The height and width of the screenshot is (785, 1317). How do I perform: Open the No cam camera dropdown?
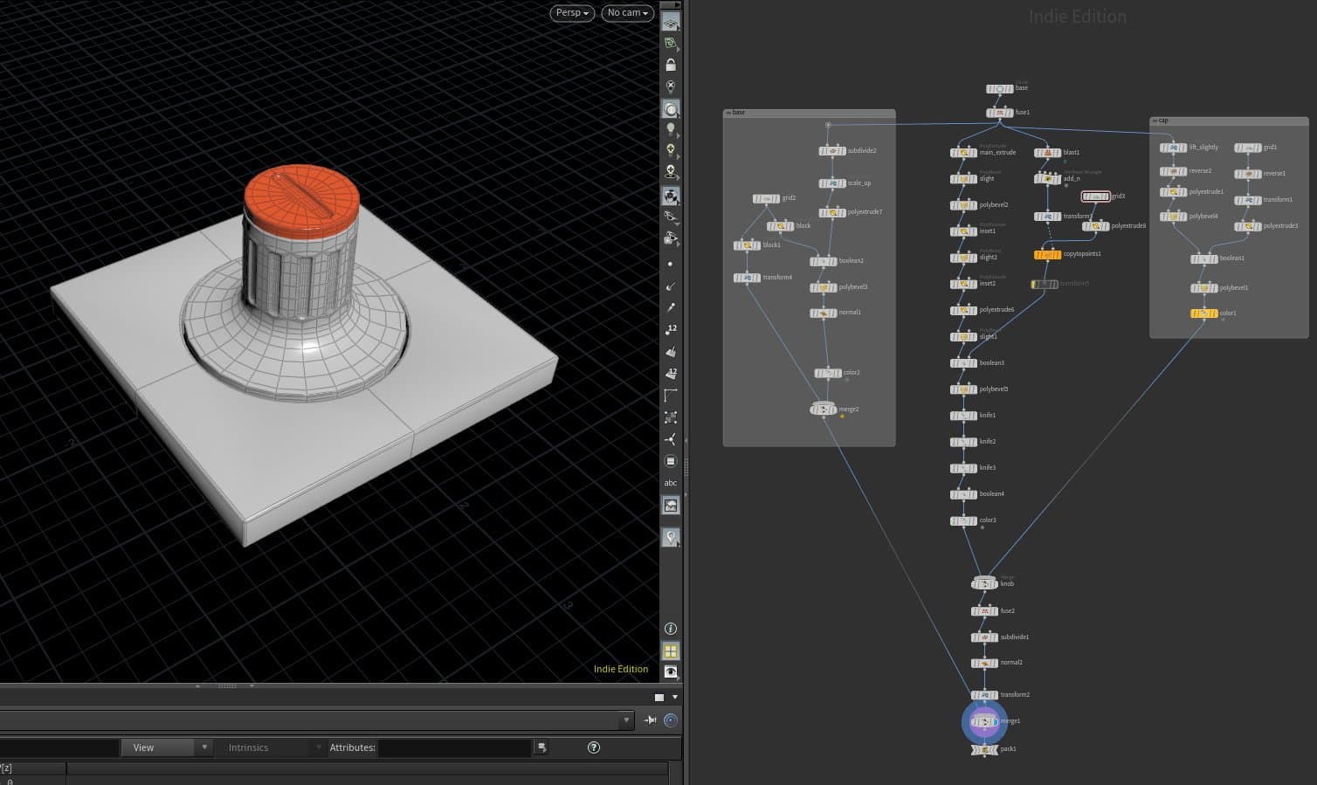[627, 13]
